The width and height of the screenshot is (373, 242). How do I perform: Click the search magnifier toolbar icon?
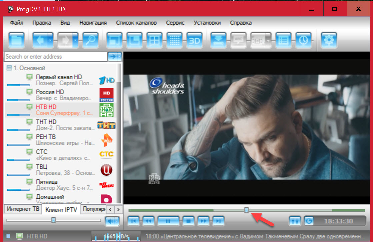coord(90,41)
